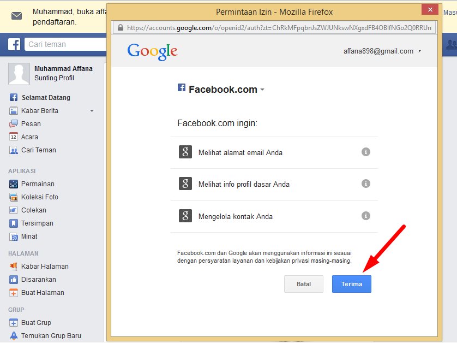The width and height of the screenshot is (457, 343).
Task: Open Buat Grup link in sidebar
Action: coord(36,323)
